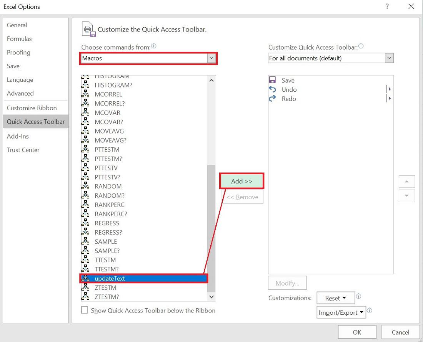Open the Import/Export dropdown
423x342 pixels.
click(x=341, y=312)
